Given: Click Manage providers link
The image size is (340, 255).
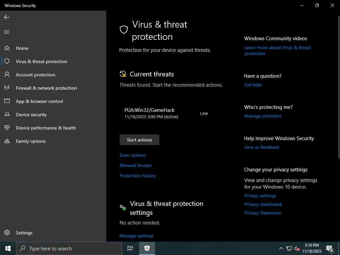Looking at the screenshot, I should point(263,116).
